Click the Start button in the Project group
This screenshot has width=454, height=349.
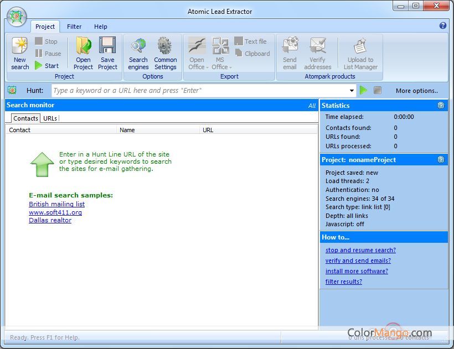click(x=47, y=66)
